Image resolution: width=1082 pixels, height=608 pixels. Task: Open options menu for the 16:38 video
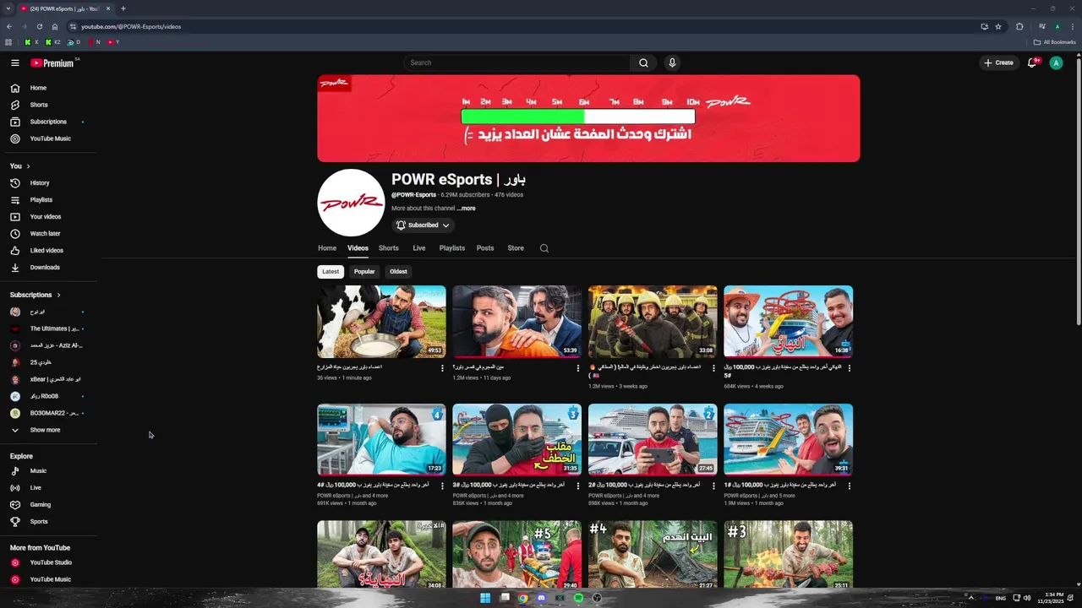pyautogui.click(x=850, y=368)
